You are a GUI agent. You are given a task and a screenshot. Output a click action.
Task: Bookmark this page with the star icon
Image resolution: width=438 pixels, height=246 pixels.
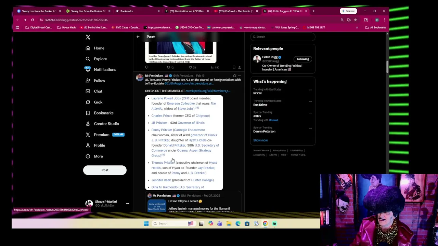click(x=355, y=20)
